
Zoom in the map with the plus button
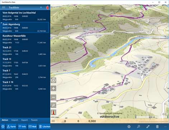click(x=53, y=88)
